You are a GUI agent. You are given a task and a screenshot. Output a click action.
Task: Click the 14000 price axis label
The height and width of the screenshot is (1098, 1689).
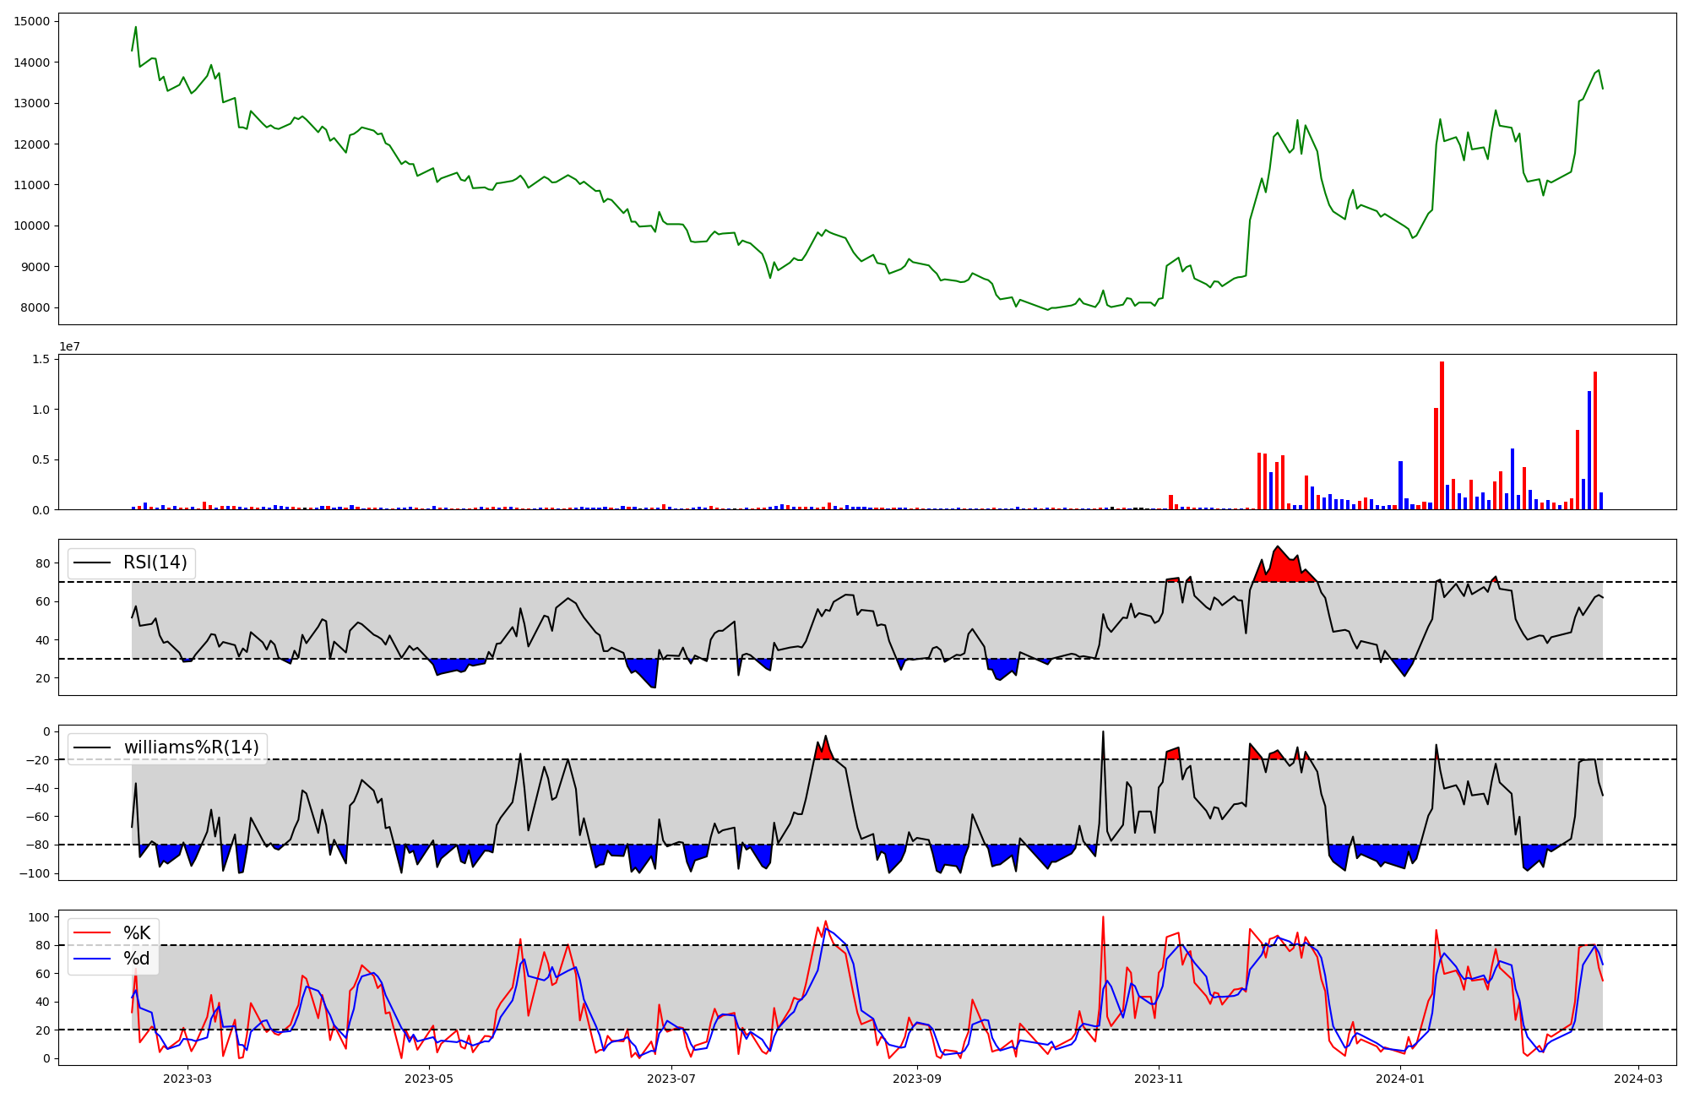coord(32,63)
